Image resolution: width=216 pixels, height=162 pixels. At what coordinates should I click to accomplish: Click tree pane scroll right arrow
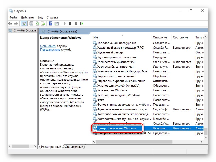[35, 147]
